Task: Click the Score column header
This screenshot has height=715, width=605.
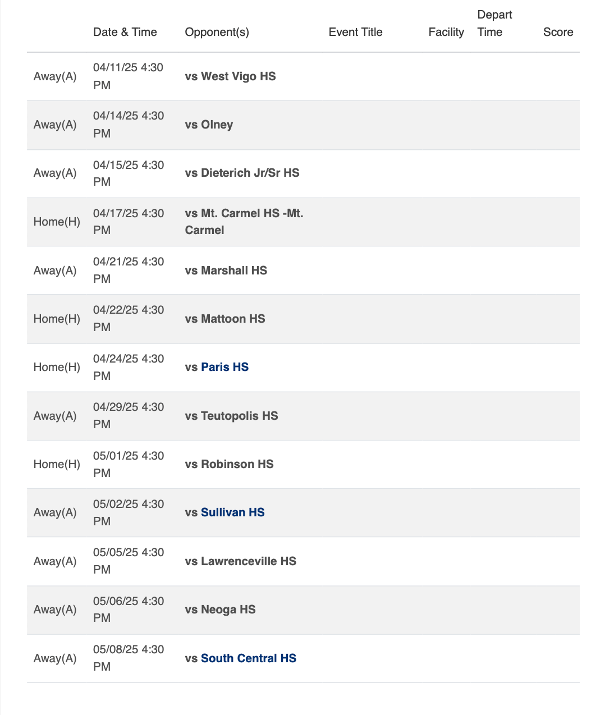Action: pyautogui.click(x=558, y=32)
